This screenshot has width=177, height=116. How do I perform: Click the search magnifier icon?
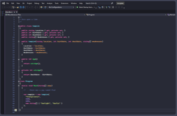click(112, 3)
